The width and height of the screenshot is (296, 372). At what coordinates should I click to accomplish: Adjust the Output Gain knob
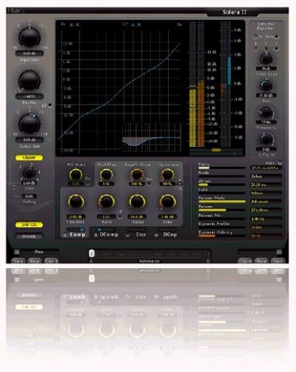(30, 124)
